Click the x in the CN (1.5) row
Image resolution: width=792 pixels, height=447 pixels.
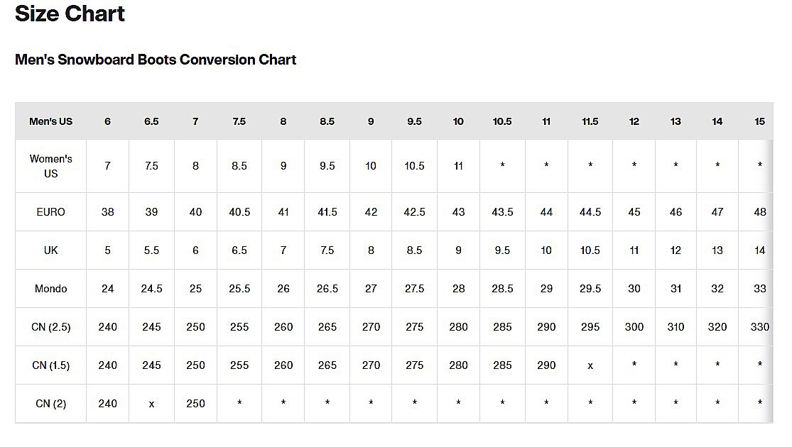(x=590, y=365)
